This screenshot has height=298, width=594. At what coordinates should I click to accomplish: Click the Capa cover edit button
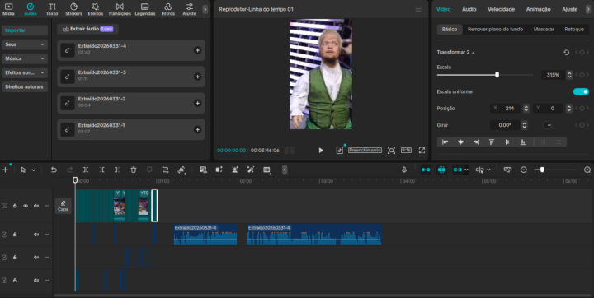click(63, 206)
